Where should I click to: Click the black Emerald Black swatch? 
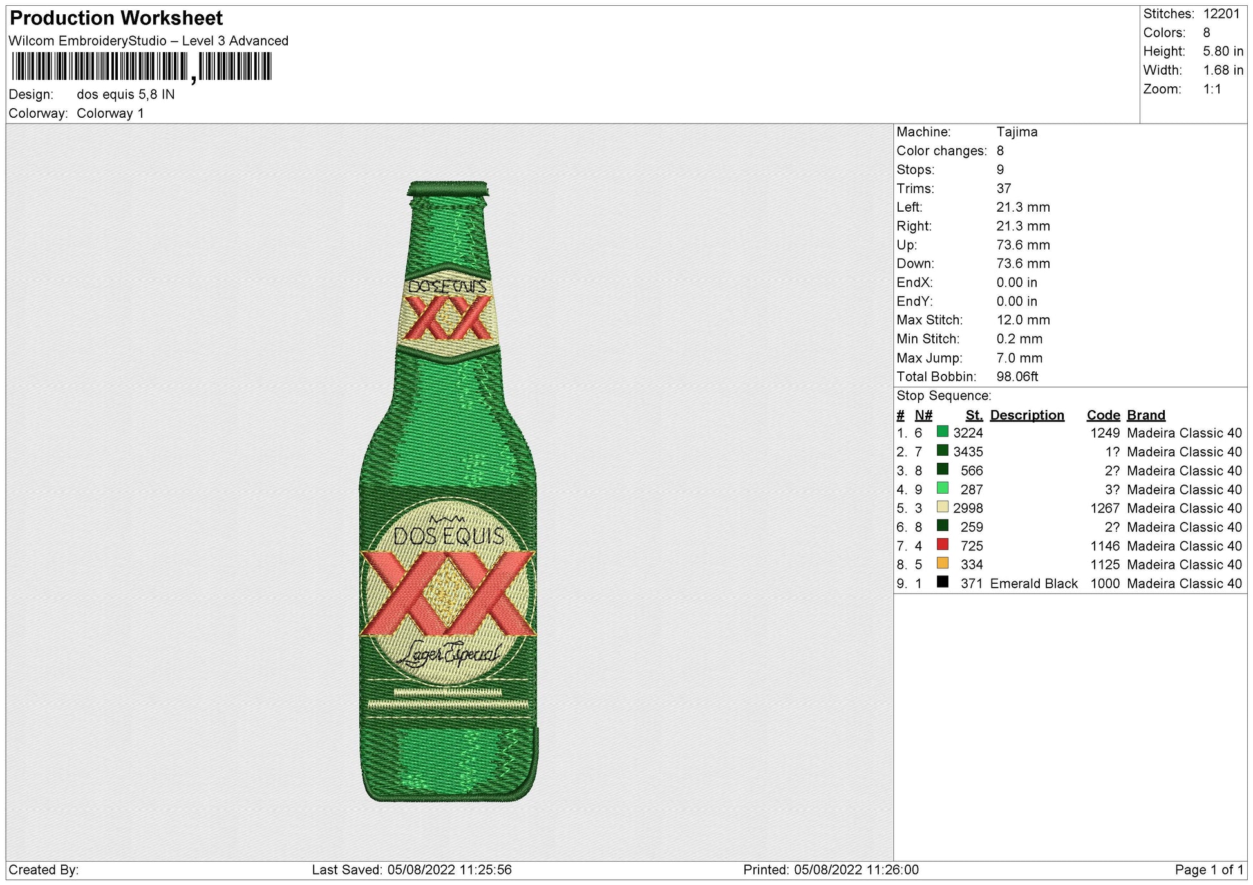pyautogui.click(x=943, y=582)
